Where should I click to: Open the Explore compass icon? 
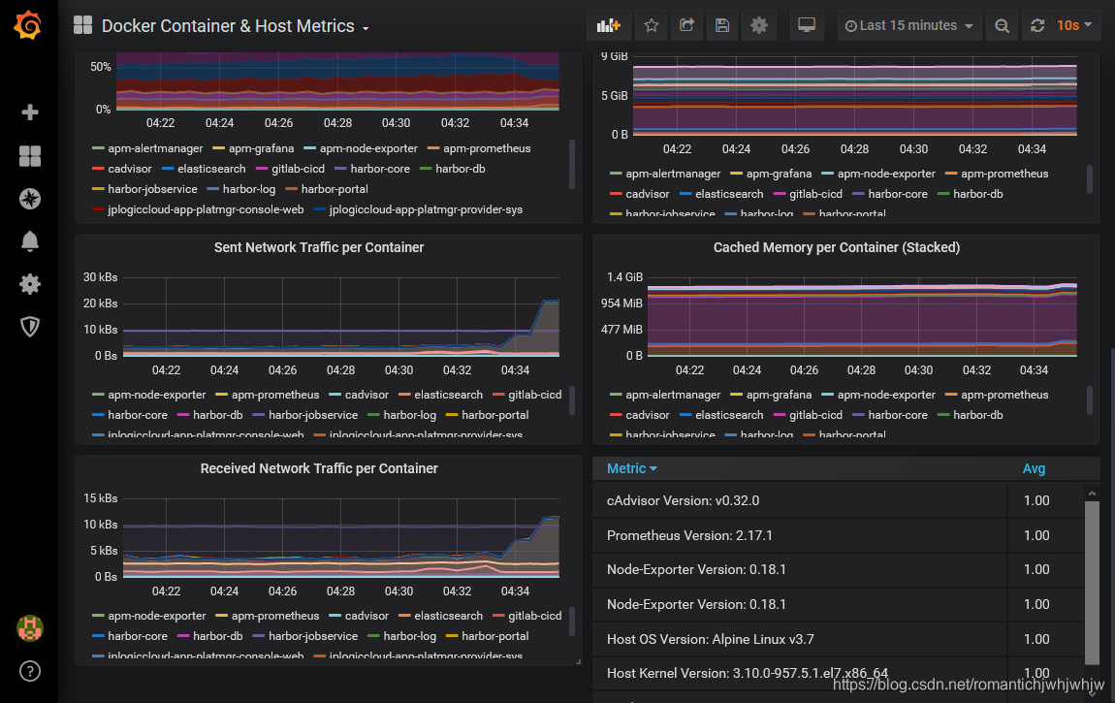pyautogui.click(x=30, y=199)
